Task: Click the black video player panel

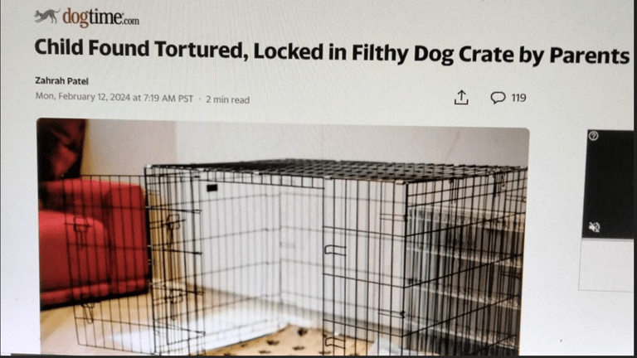Action: tap(607, 183)
